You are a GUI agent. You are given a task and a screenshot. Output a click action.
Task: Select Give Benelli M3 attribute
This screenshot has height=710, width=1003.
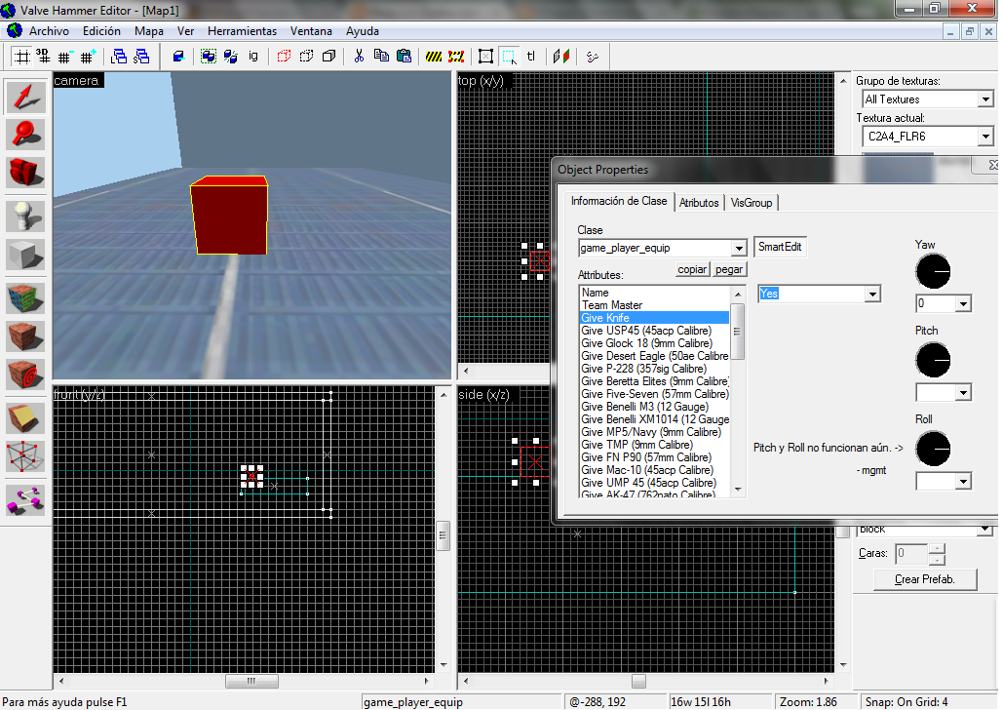[x=654, y=407]
